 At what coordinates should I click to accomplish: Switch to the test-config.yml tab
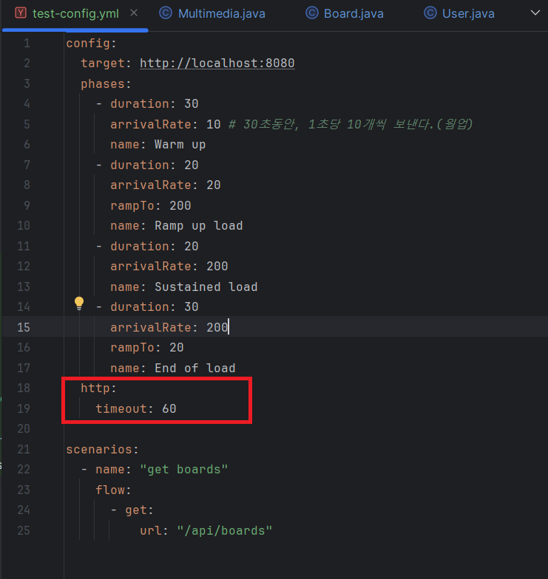pyautogui.click(x=75, y=13)
